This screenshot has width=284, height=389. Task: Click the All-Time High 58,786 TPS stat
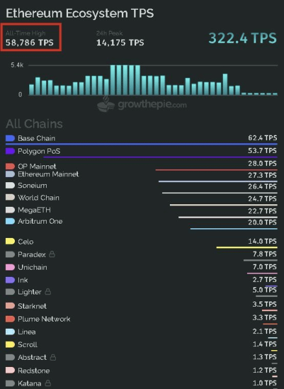click(x=30, y=38)
